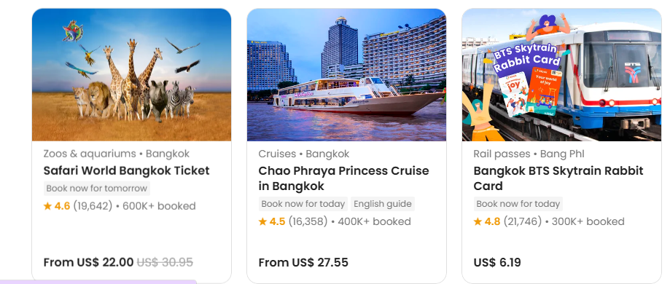Open Chao Phraya Princess Cruise in Bangkok
Image resolution: width=670 pixels, height=284 pixels.
click(343, 178)
